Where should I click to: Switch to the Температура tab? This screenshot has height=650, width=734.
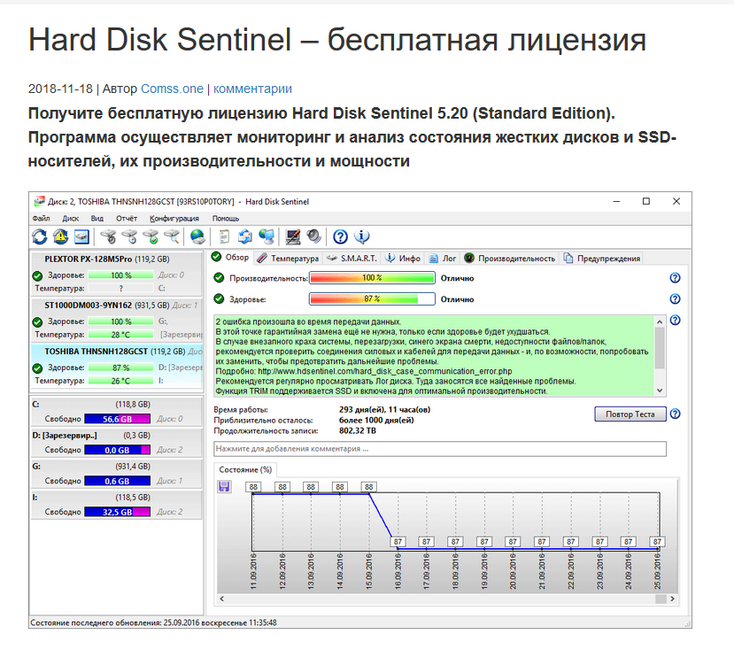point(288,258)
